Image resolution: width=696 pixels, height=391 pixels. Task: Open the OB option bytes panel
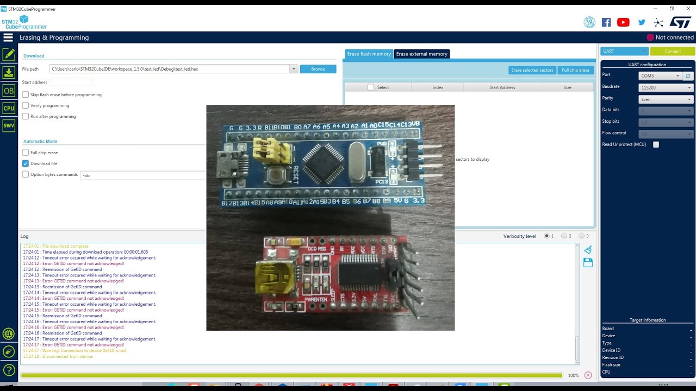(x=9, y=91)
